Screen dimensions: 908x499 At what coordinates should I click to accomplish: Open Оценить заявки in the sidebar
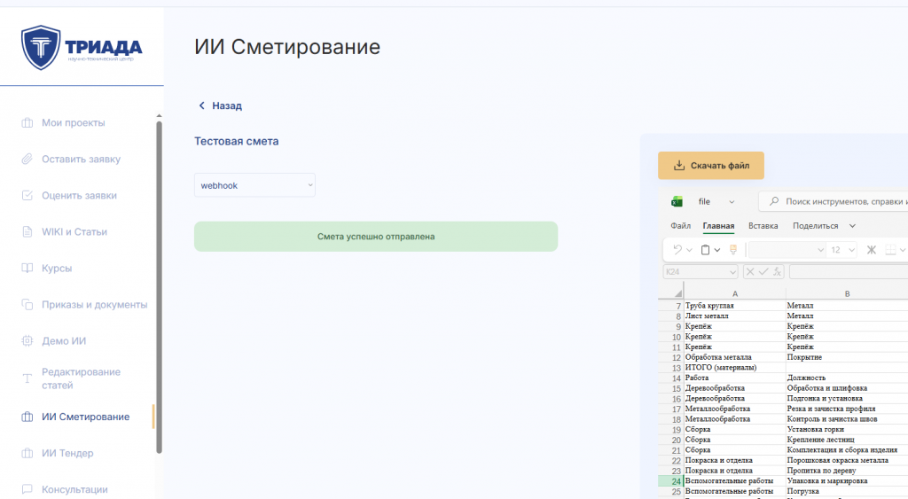(x=79, y=196)
